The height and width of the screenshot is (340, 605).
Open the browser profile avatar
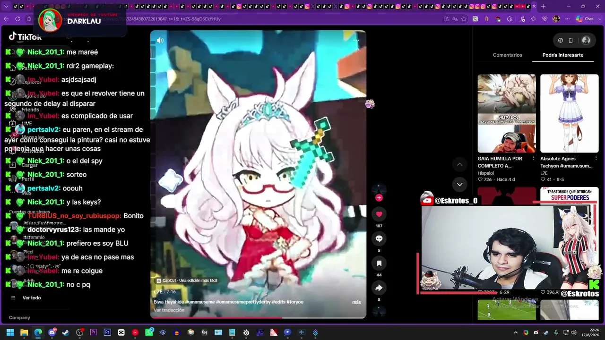pos(556,19)
